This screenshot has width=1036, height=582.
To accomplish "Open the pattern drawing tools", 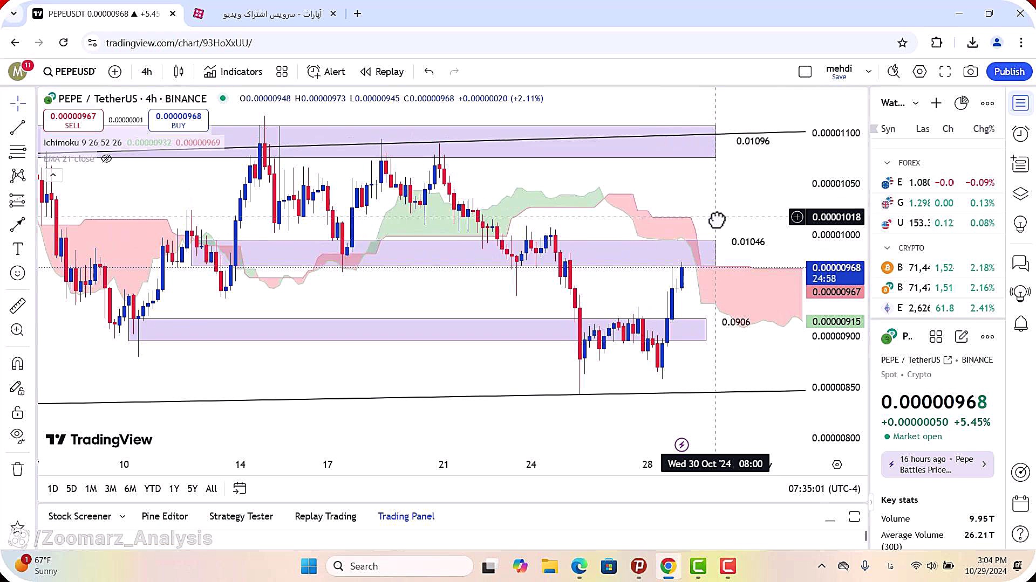I will coord(18,176).
